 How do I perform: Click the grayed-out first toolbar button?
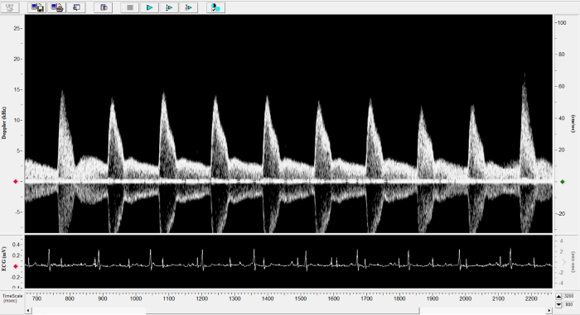(10, 7)
